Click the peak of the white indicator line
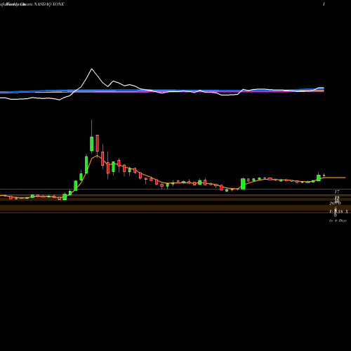The width and height of the screenshot is (351, 351). click(x=92, y=69)
